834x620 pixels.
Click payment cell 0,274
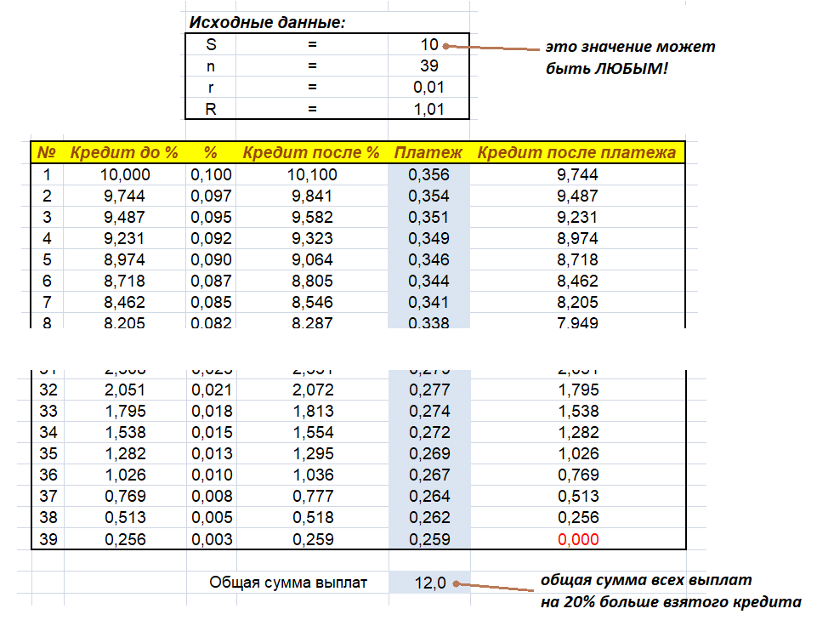pyautogui.click(x=430, y=411)
